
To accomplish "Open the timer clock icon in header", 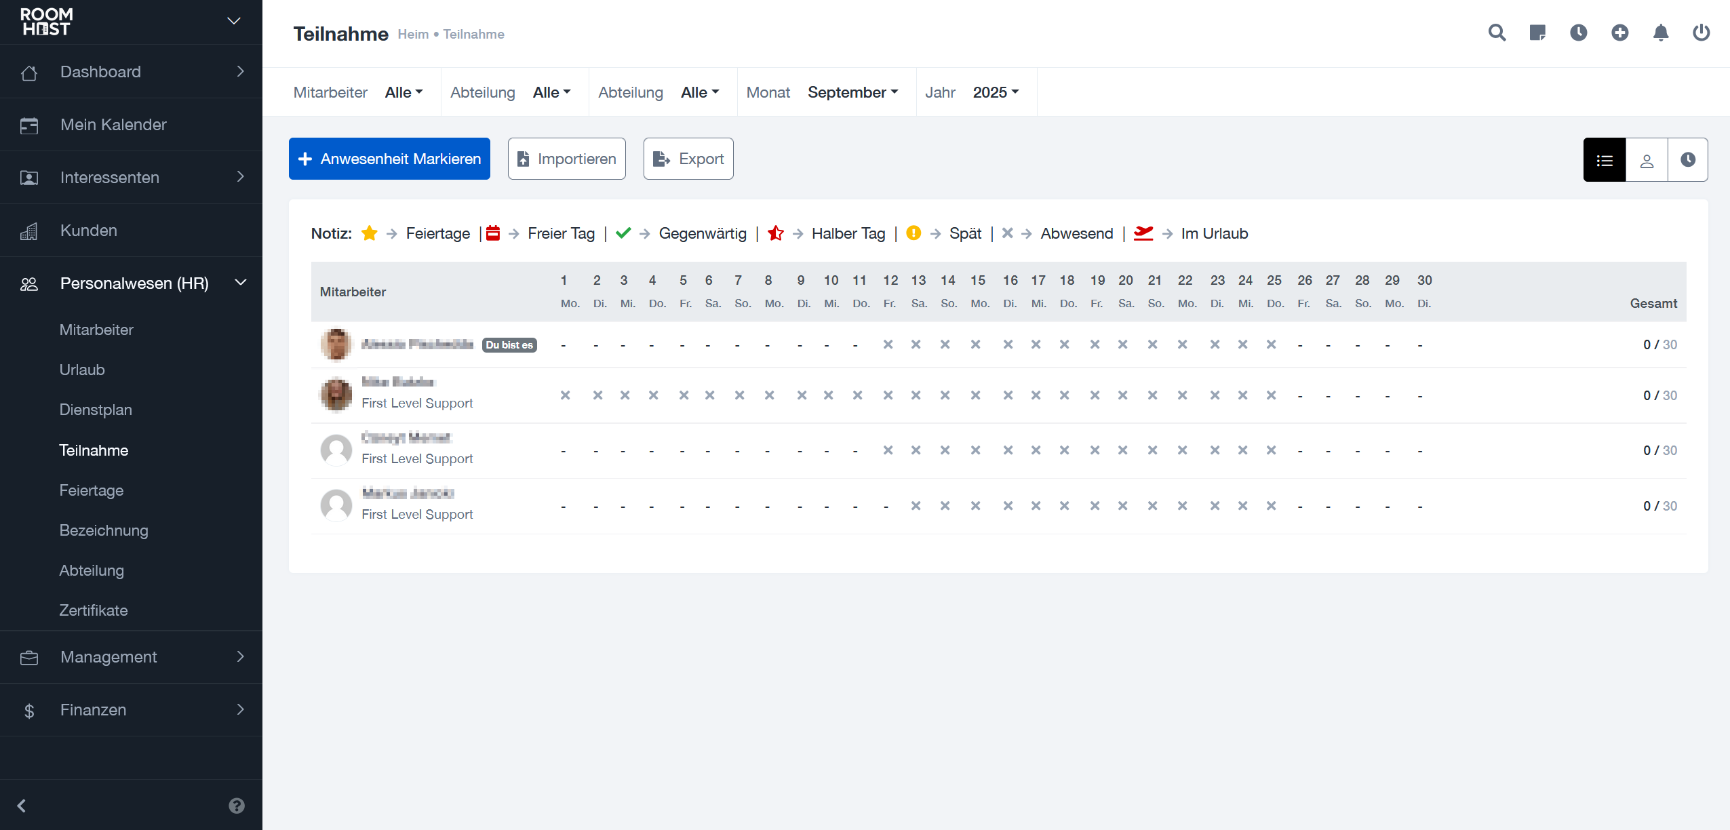I will [1578, 33].
